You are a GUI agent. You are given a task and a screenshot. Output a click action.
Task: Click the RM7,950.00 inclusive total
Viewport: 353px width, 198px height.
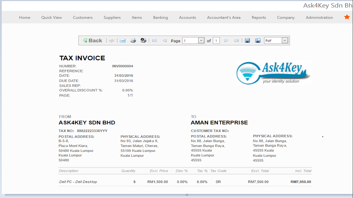coord(301,182)
